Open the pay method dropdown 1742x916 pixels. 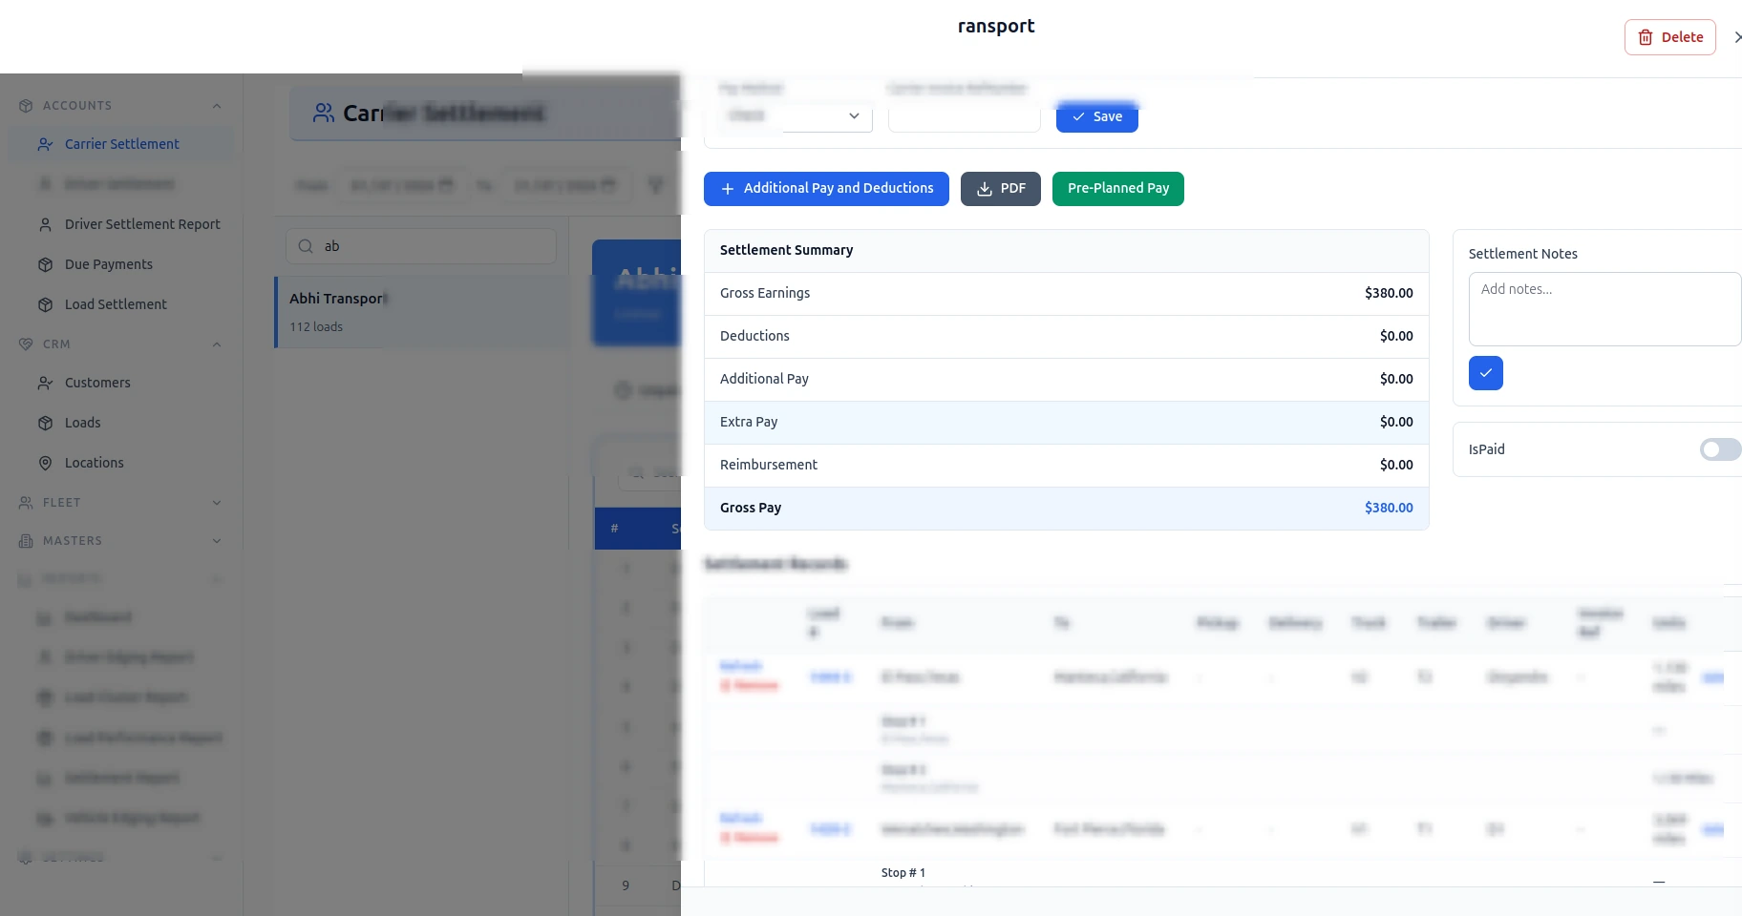[x=795, y=115]
